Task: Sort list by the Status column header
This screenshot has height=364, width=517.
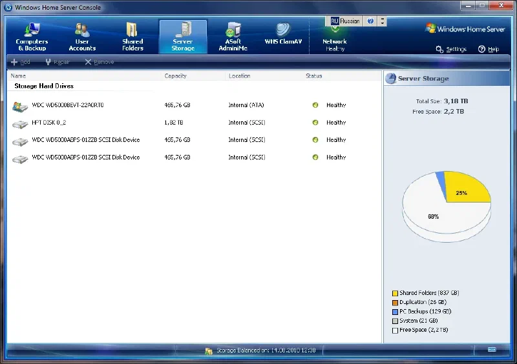Action: click(313, 76)
